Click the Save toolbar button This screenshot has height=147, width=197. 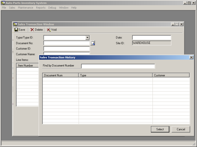(20, 30)
